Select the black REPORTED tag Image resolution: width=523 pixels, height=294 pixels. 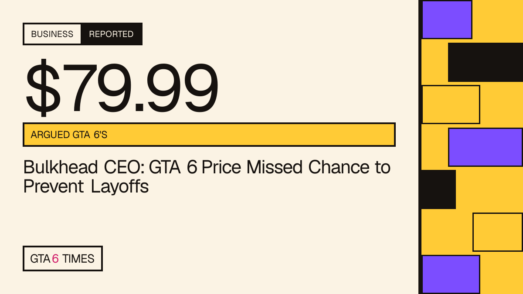pyautogui.click(x=112, y=34)
